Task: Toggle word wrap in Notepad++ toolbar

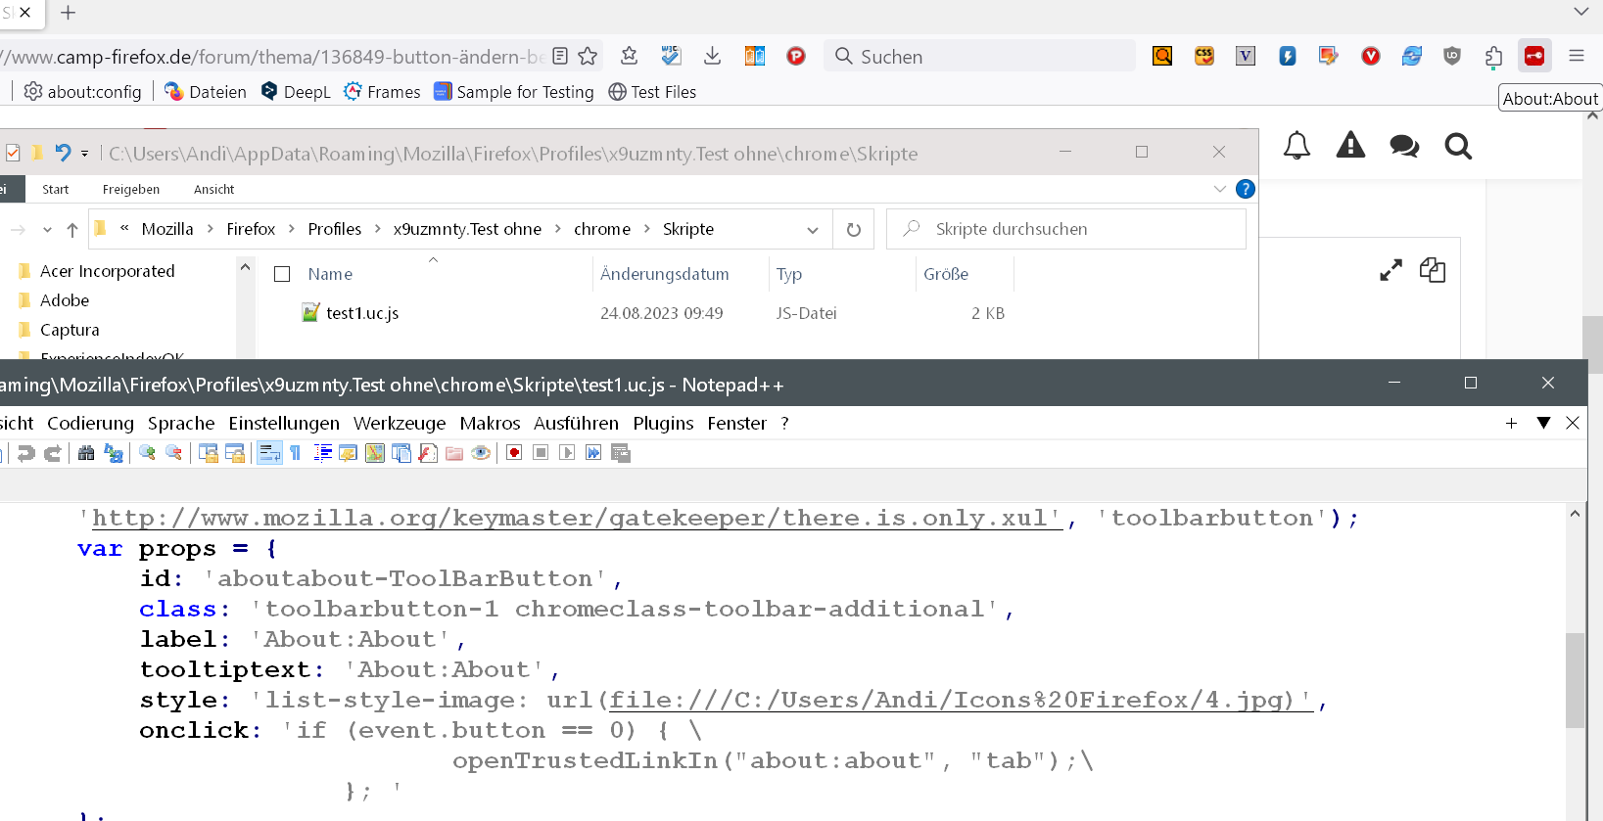Action: coord(269,453)
